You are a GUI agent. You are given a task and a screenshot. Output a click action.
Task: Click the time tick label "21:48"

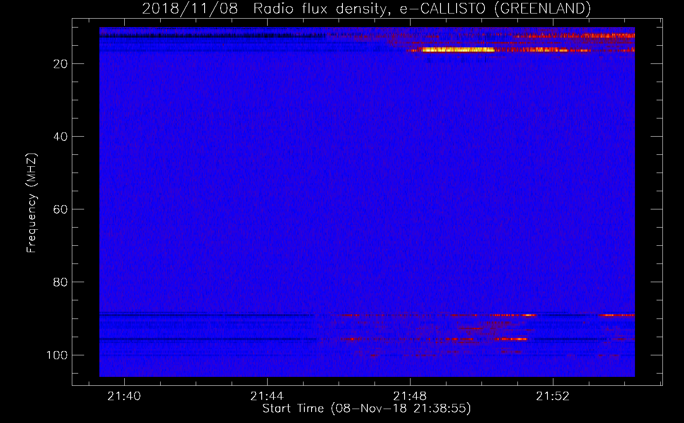(x=410, y=396)
